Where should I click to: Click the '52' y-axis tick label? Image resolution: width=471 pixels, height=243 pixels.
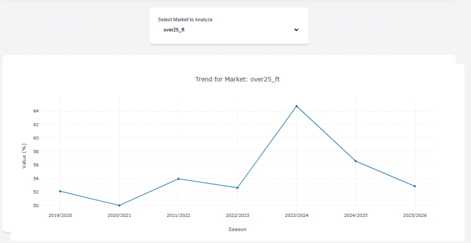click(x=36, y=192)
